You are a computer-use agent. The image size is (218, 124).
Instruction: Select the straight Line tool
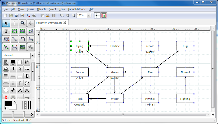pos(14,39)
